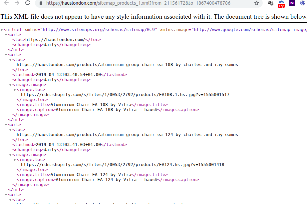Collapse the first url node for hauslondon.com homepage
Viewport: 307px width, 204px height.
[6, 35]
